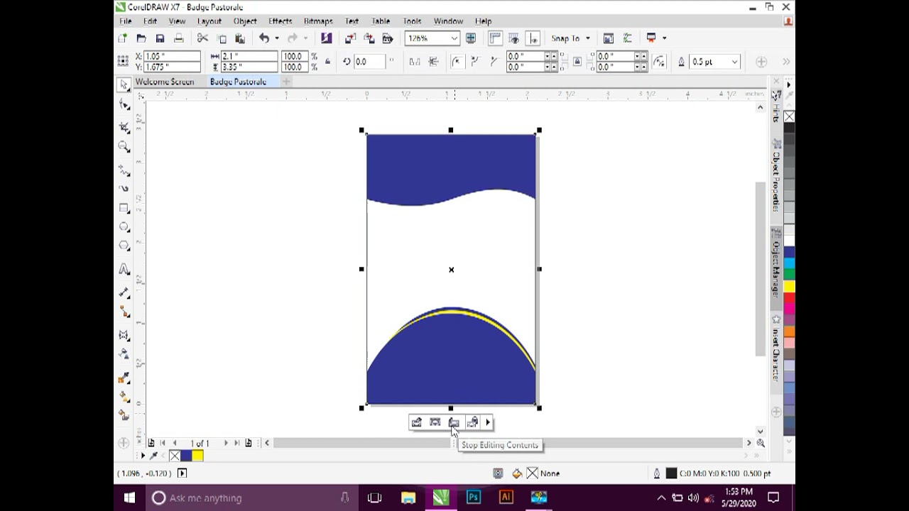This screenshot has width=909, height=511.
Task: Open the File menu
Action: point(126,21)
